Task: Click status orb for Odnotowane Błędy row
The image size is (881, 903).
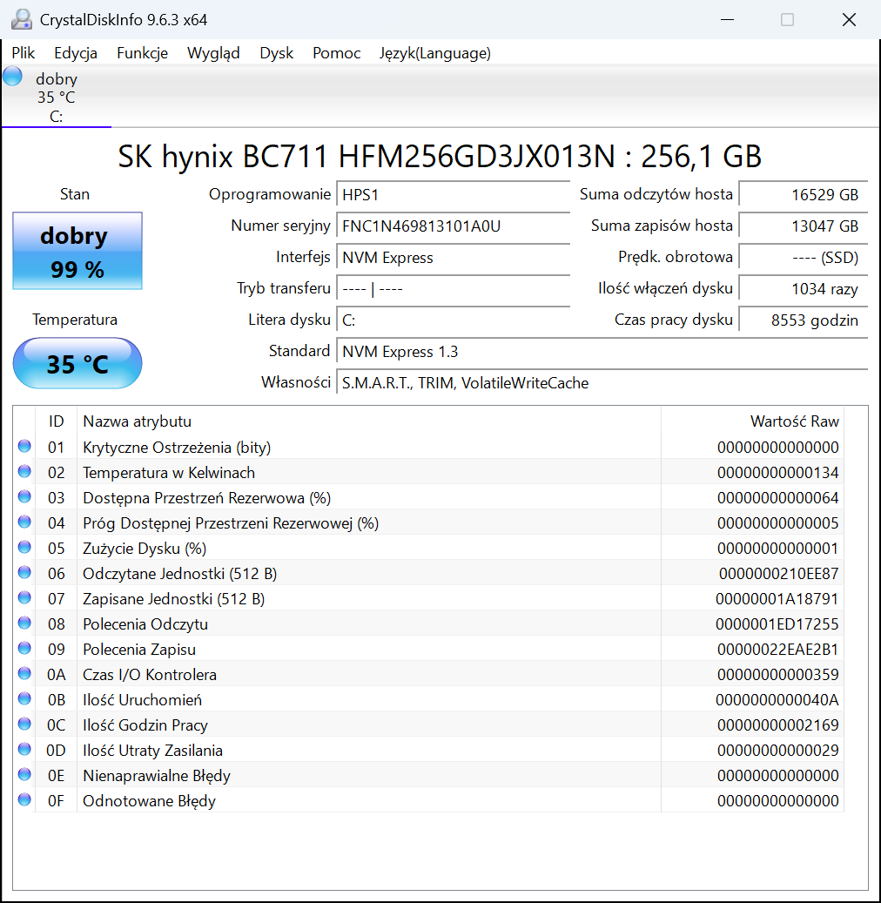Action: click(24, 800)
